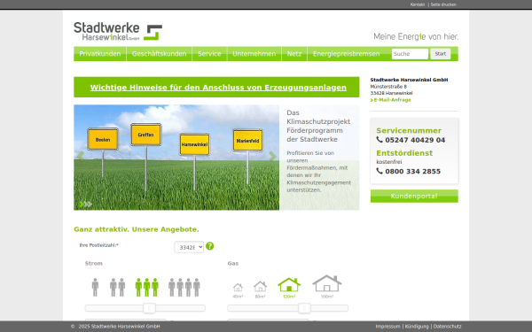The image size is (532, 332).
Task: Choose the 160m² Gas house icon
Action: pyautogui.click(x=326, y=283)
